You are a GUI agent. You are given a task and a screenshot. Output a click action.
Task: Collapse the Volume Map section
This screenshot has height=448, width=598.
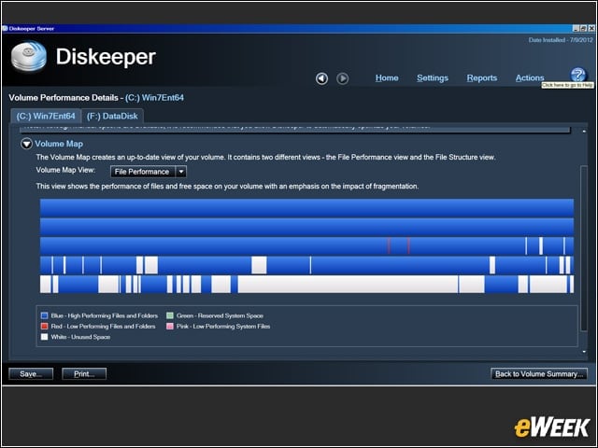26,144
